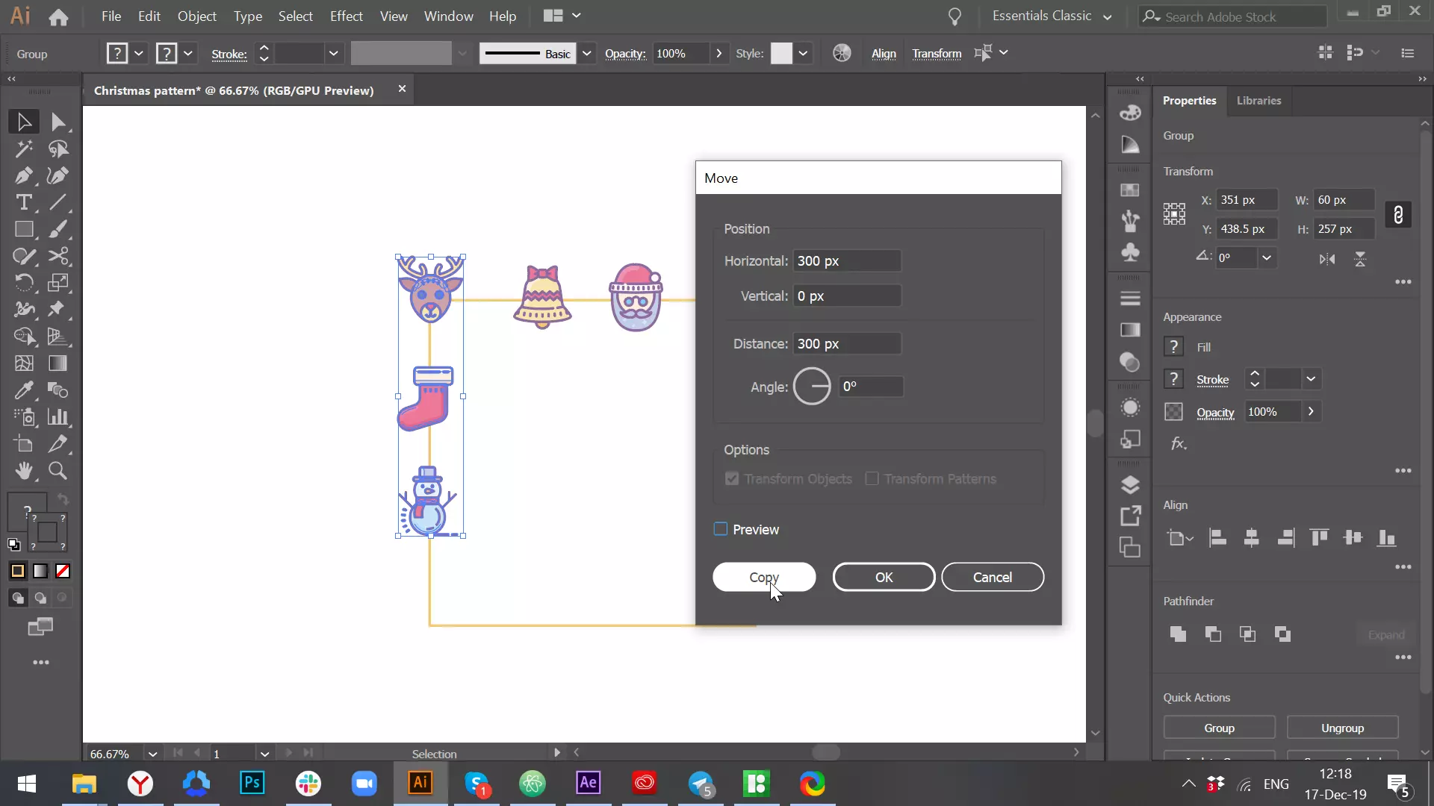
Task: Click the Copy button
Action: coord(764,577)
